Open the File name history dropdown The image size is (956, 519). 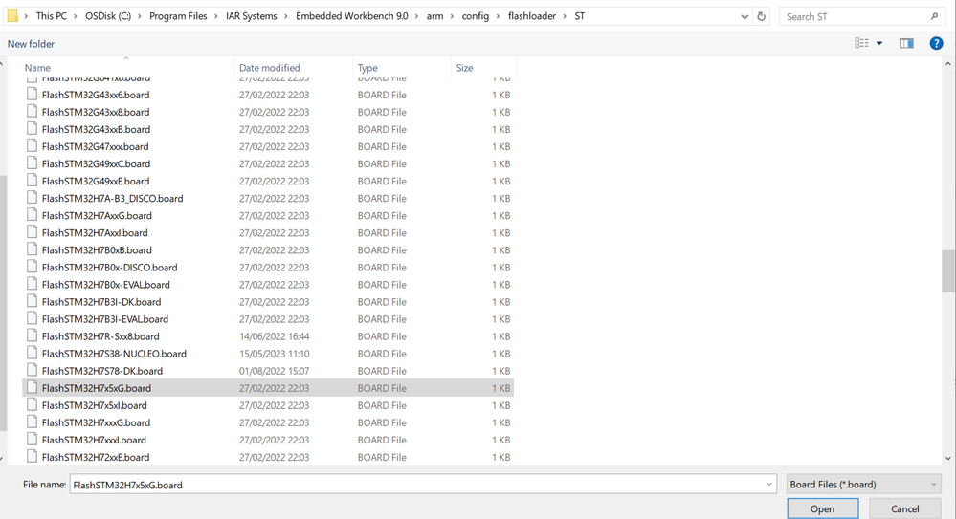pos(768,485)
